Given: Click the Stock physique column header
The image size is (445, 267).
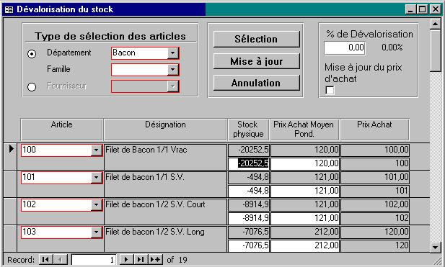Looking at the screenshot, I should (248, 130).
